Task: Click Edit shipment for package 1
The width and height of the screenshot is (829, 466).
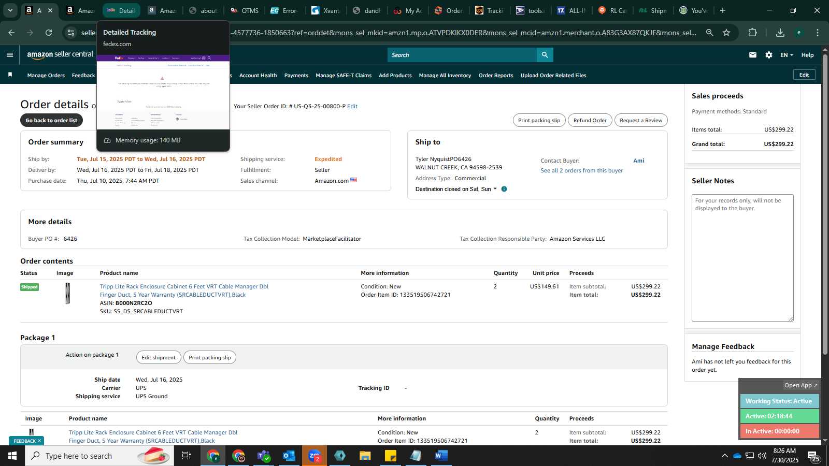Action: pos(159,357)
